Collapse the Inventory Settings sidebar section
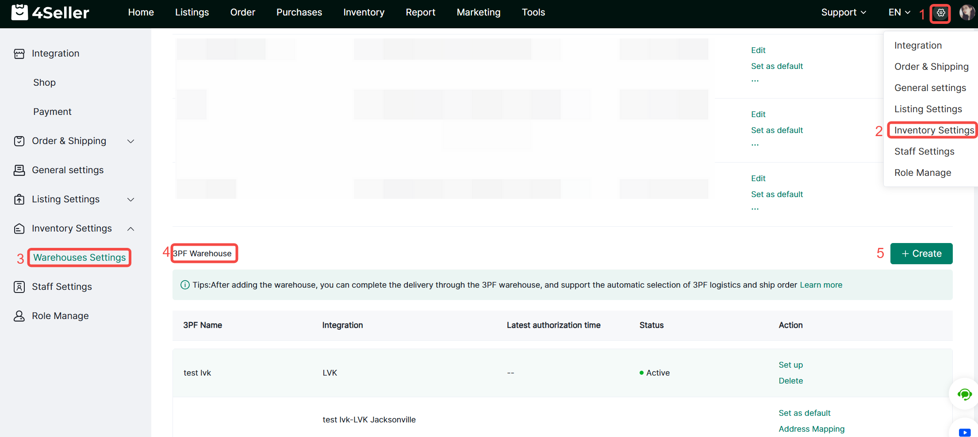 (130, 228)
